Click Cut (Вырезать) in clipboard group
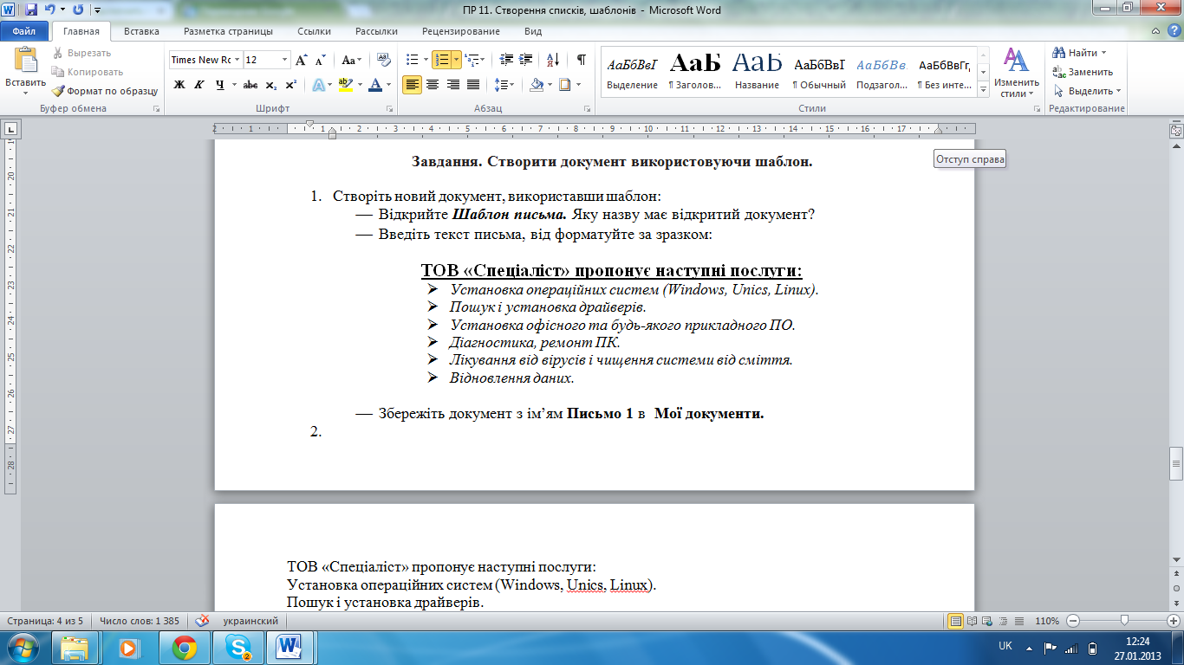The width and height of the screenshot is (1184, 665). click(81, 53)
